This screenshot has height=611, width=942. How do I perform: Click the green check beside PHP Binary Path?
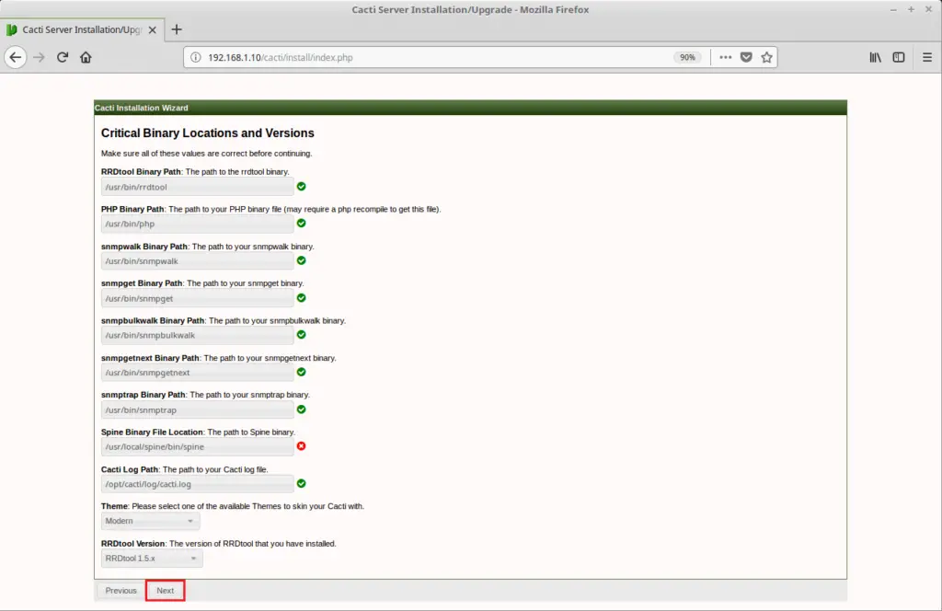point(302,223)
